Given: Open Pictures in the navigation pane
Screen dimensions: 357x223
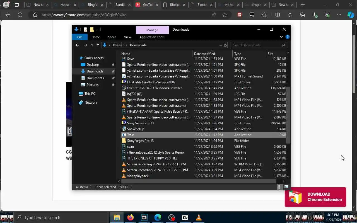Looking at the screenshot, I should click(x=92, y=85).
